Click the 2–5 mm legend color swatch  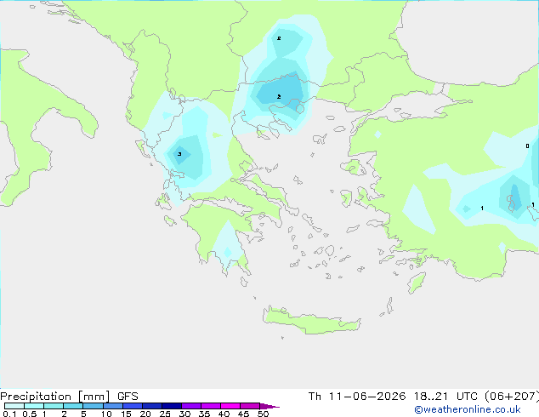(x=73, y=406)
